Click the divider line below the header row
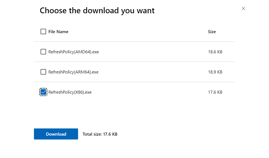 click(x=134, y=42)
